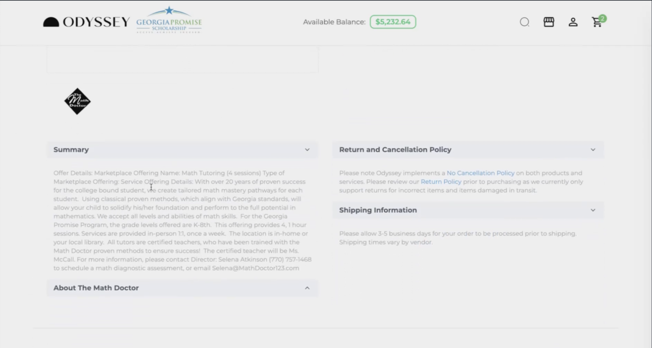The height and width of the screenshot is (348, 652).
Task: Click the phone number (770) 757-1468
Action: point(290,259)
